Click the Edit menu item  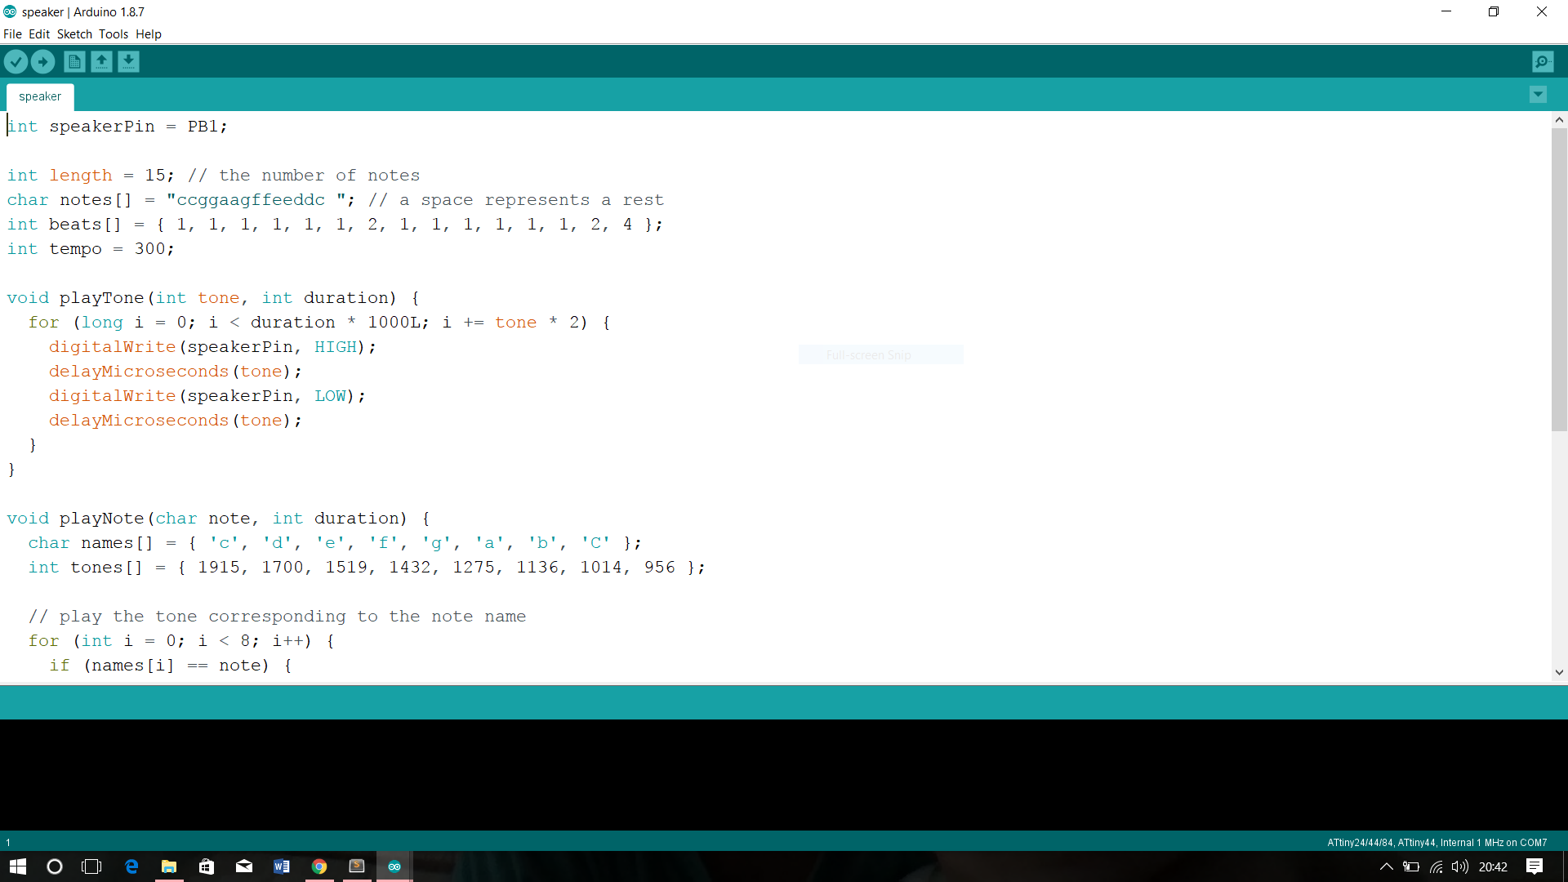37,33
